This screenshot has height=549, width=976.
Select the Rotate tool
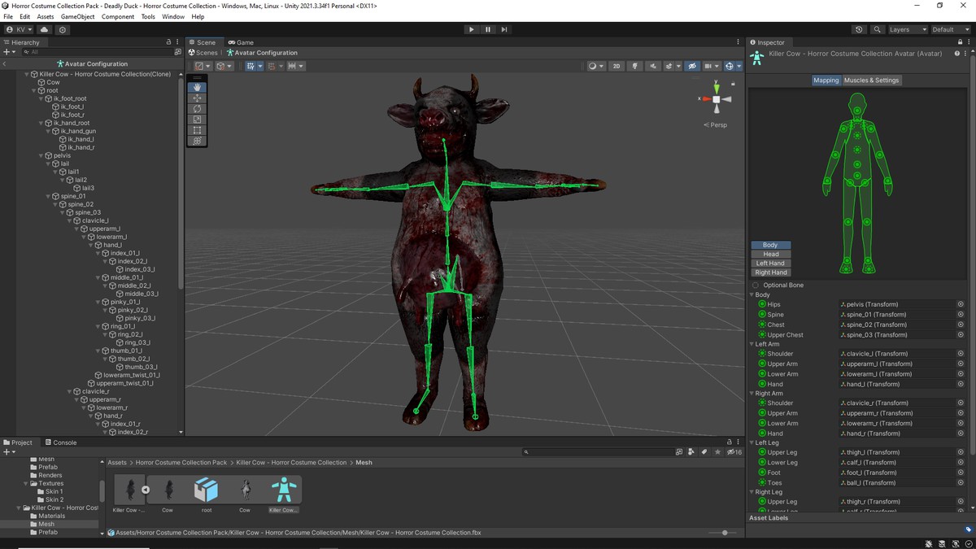tap(196, 109)
